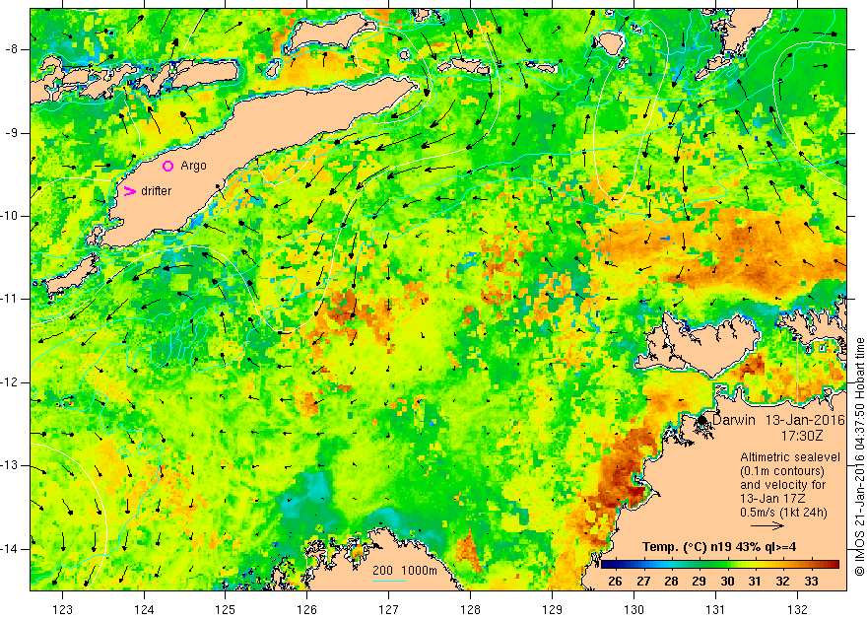The image size is (867, 621).
Task: Click latitude axis label '-8'
Action: pos(11,49)
